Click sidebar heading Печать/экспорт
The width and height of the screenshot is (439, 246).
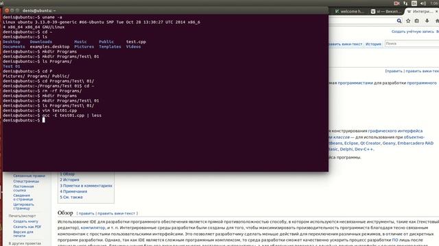pos(22,216)
